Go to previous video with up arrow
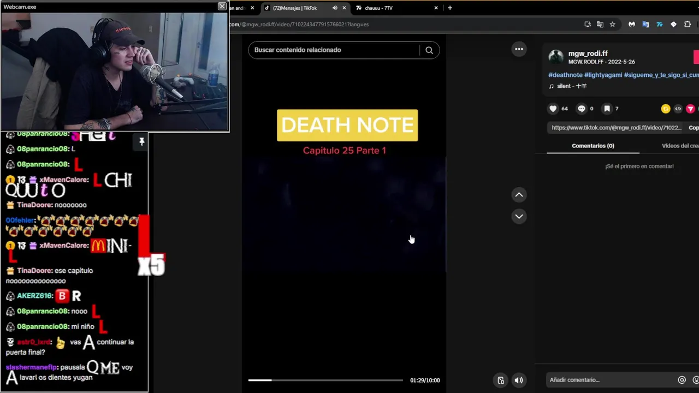 [519, 195]
